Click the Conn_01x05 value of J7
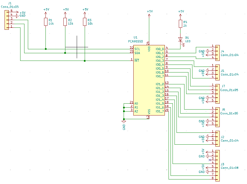Screen dimensions: 247x184 coord(229,90)
